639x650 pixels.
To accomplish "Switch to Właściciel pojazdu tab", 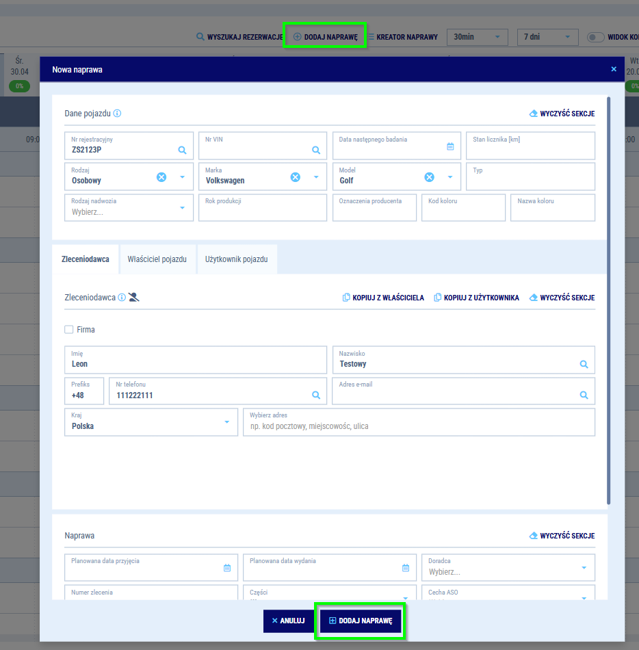I will [157, 260].
